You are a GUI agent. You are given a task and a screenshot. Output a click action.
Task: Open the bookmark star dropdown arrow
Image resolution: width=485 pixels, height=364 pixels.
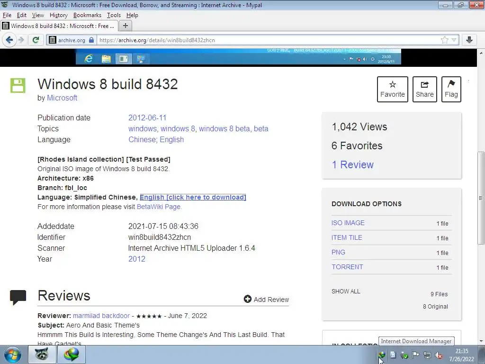[x=454, y=40]
